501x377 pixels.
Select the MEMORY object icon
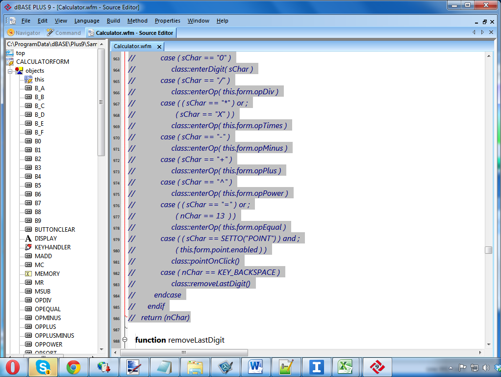tap(28, 273)
